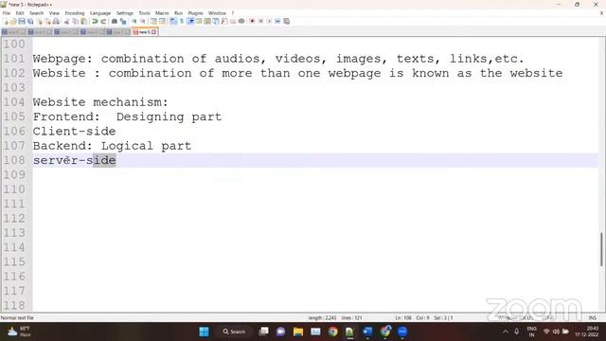Show hidden system tray icons

[x=505, y=332]
